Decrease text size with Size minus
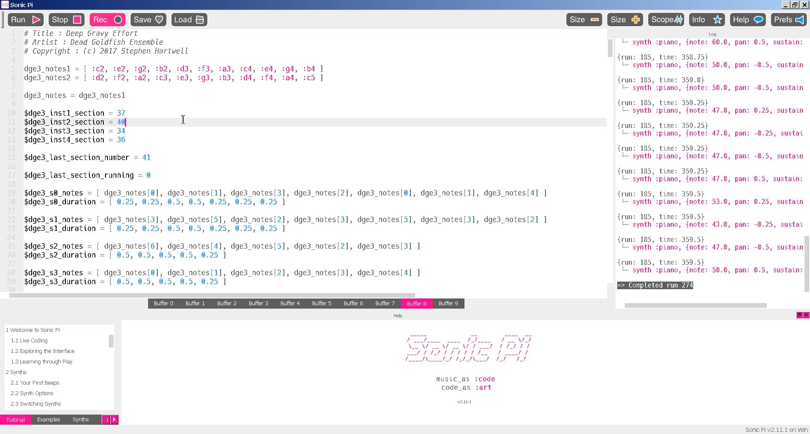Viewport: 810px width, 434px height. click(584, 20)
